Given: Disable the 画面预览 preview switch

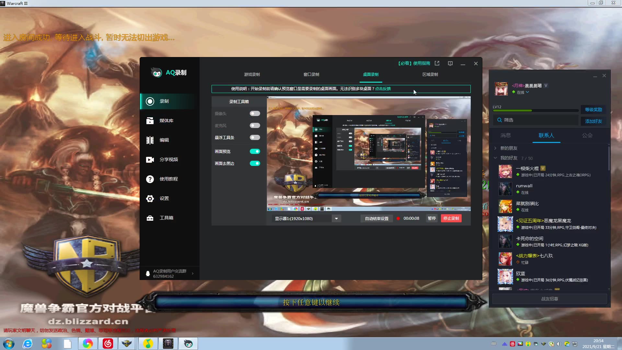Looking at the screenshot, I should [255, 151].
